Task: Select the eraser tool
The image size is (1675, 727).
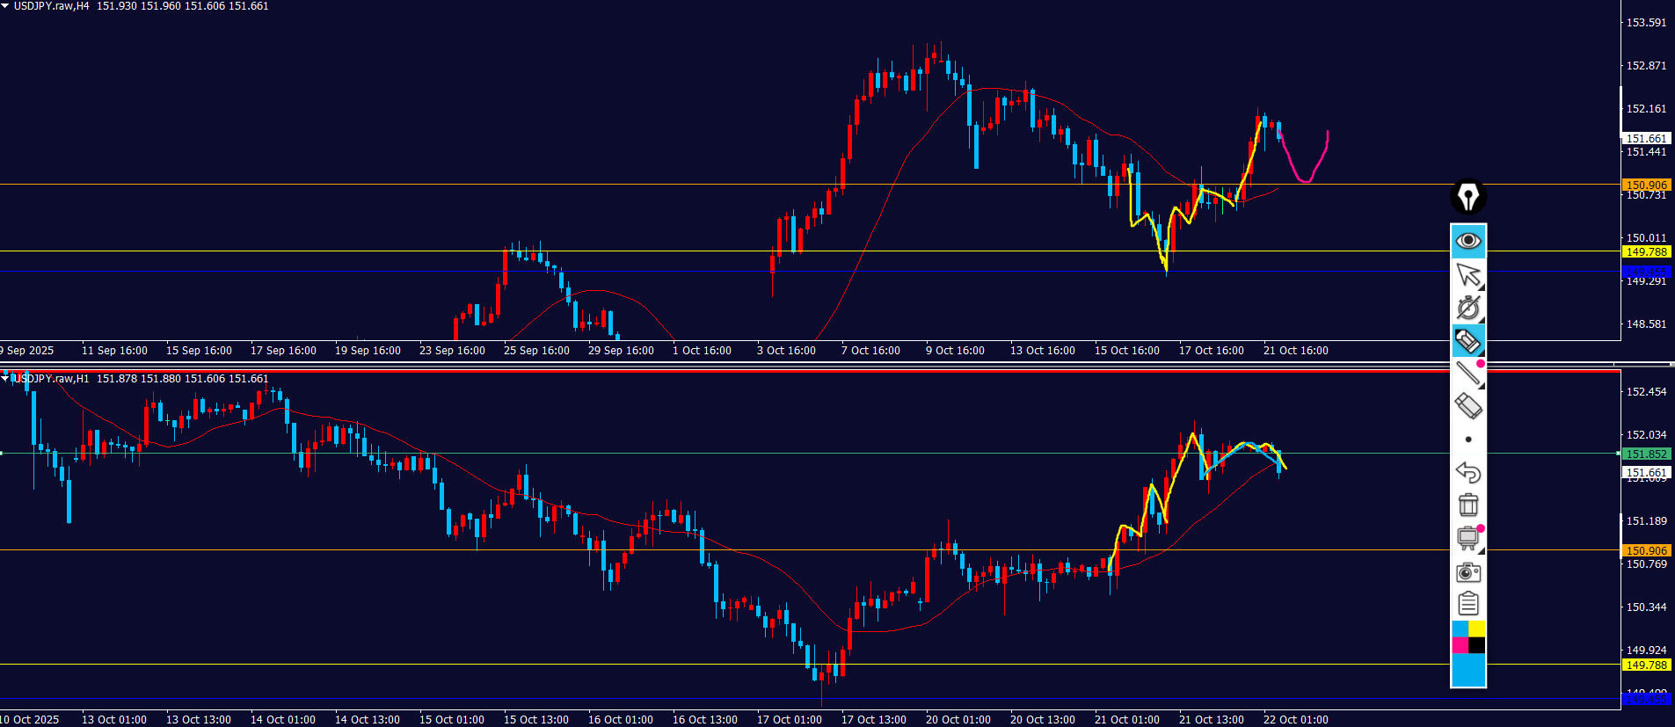Action: (1467, 406)
